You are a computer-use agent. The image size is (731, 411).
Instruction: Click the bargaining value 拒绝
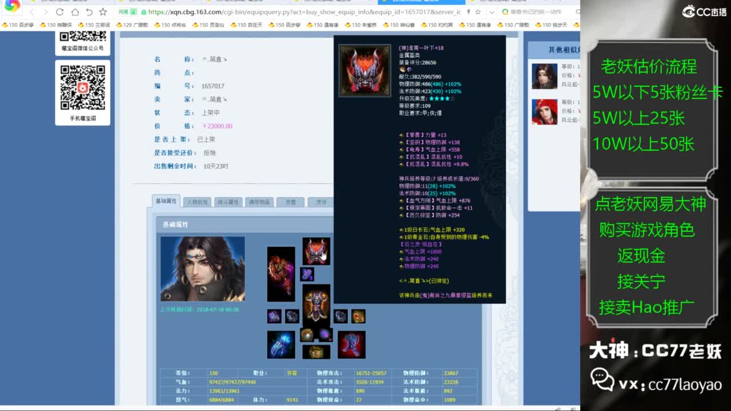click(x=210, y=153)
